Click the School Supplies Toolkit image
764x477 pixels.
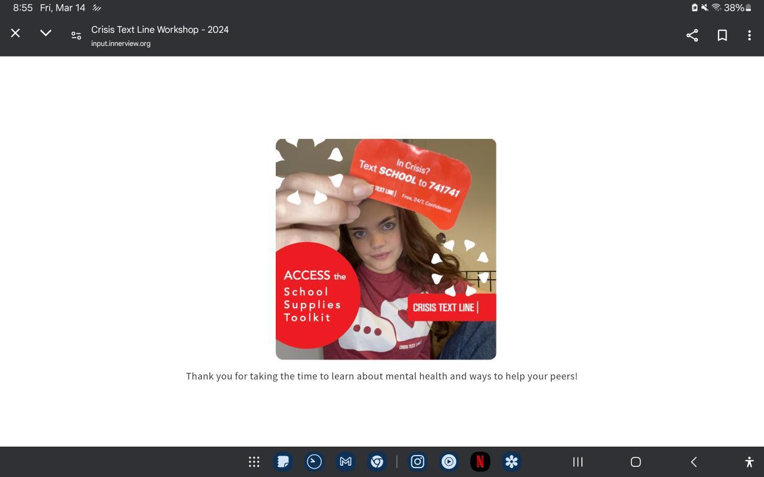[386, 249]
